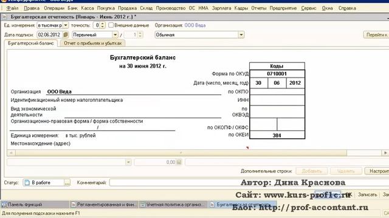This screenshot has height=218, width=389.
Task: Click the date cell showing 30
Action: (x=258, y=83)
